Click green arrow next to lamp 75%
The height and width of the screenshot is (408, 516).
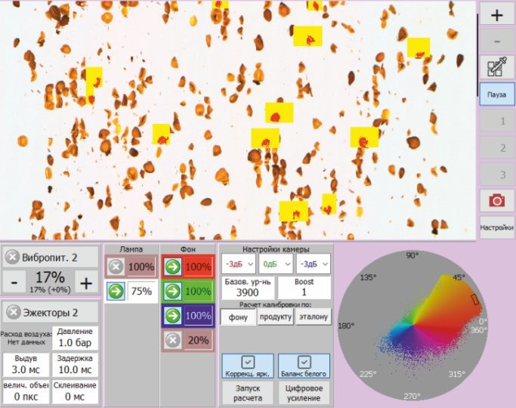pyautogui.click(x=116, y=291)
